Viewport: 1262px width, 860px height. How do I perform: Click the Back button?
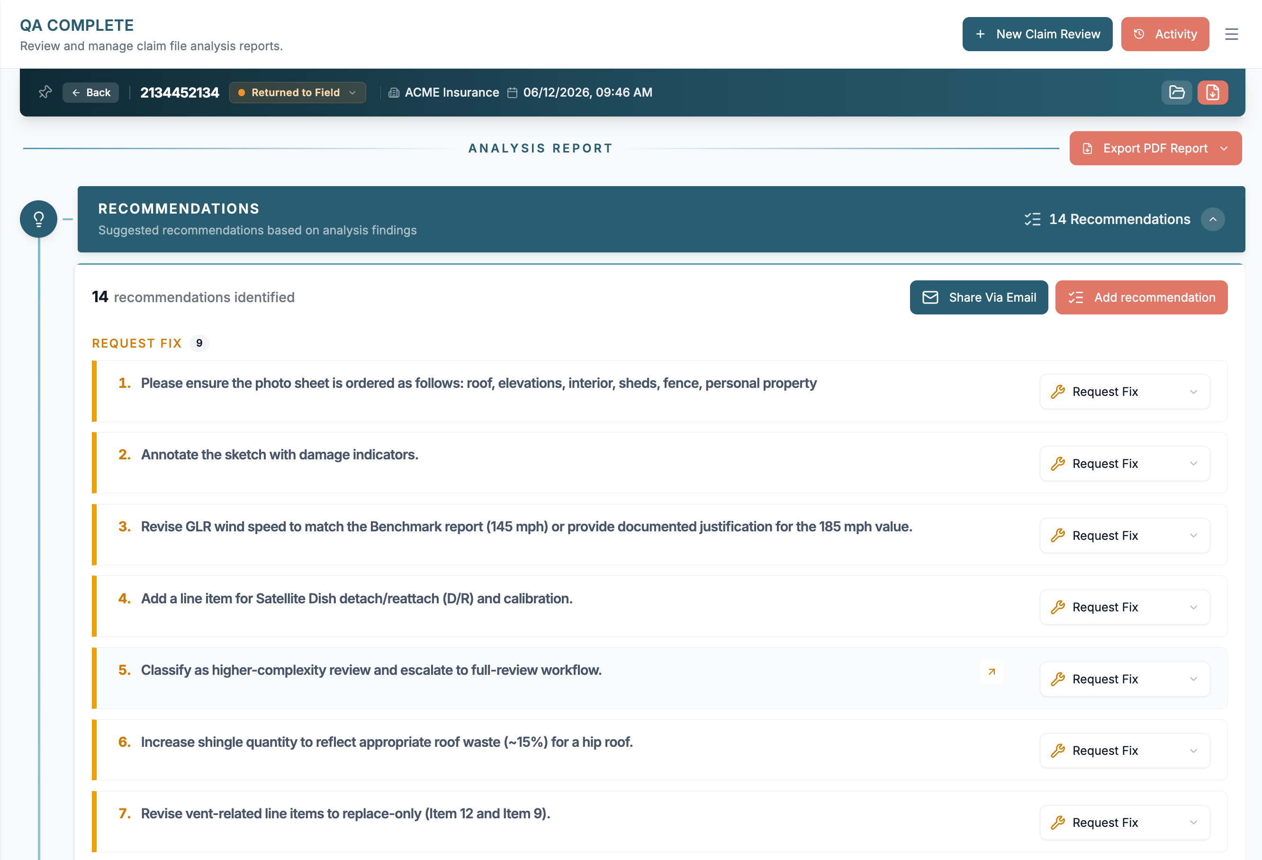pos(90,92)
